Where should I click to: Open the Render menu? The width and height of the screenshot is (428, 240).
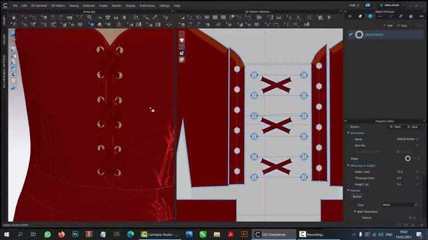116,5
